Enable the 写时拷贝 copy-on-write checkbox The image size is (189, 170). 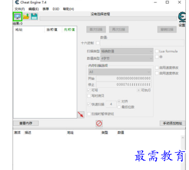coord(89,96)
